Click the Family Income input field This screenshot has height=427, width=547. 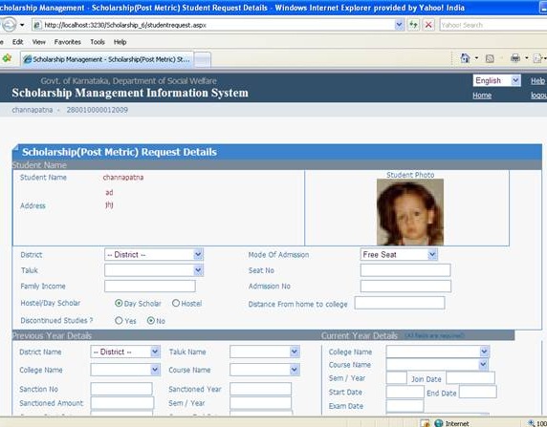149,287
